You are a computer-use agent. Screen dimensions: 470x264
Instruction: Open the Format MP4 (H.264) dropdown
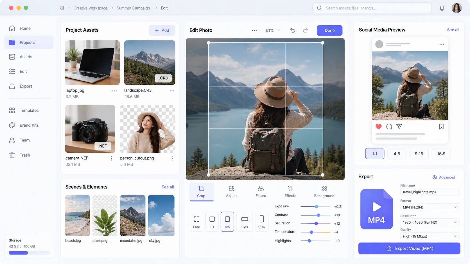pos(430,207)
